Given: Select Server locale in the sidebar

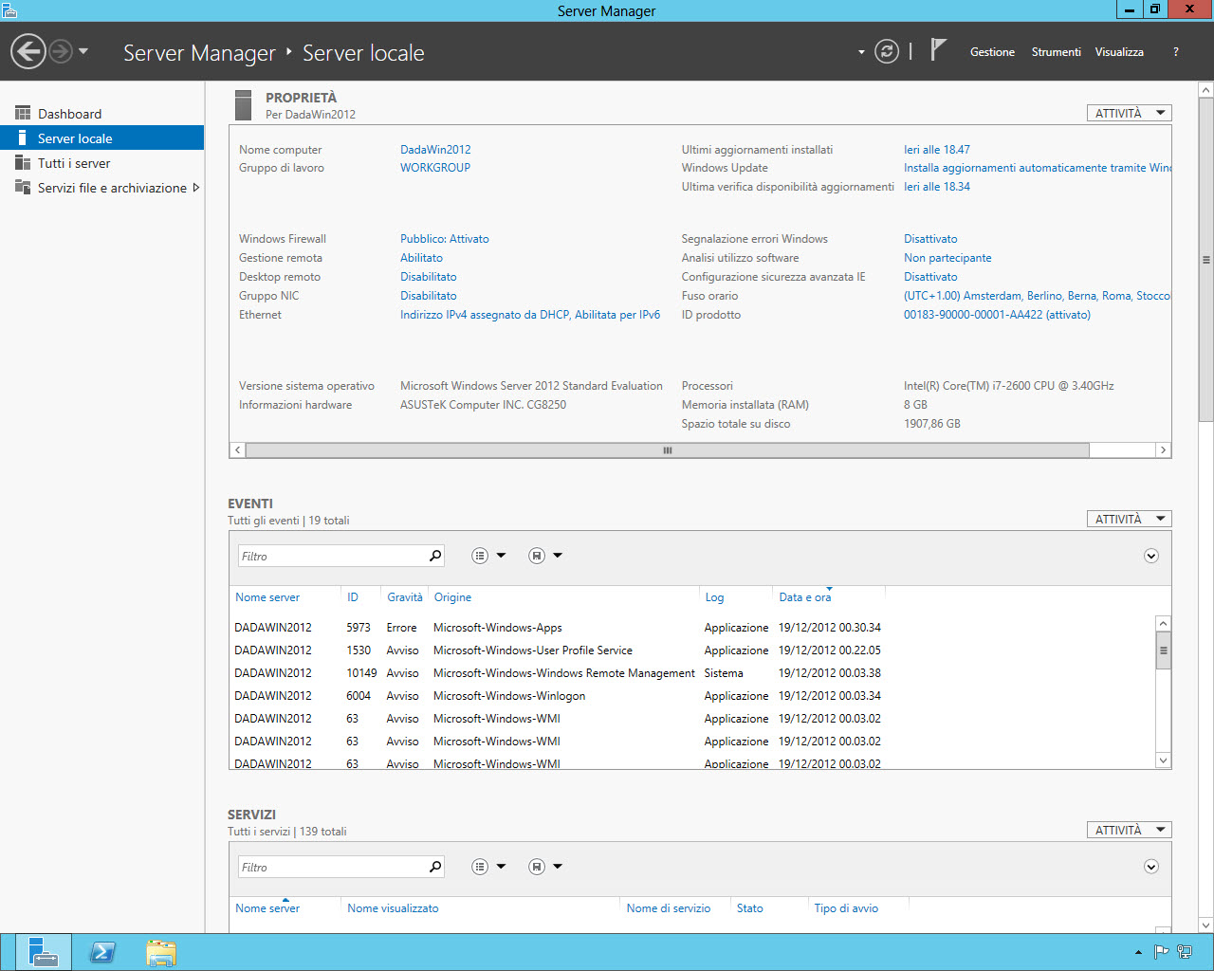Looking at the screenshot, I should coord(101,138).
